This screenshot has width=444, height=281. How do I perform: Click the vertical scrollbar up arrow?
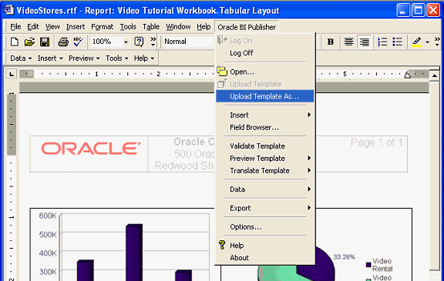[435, 75]
